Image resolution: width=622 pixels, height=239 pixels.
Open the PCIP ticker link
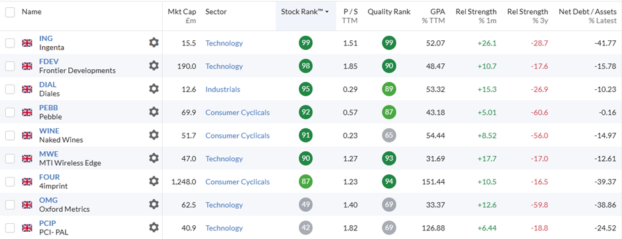(x=47, y=223)
